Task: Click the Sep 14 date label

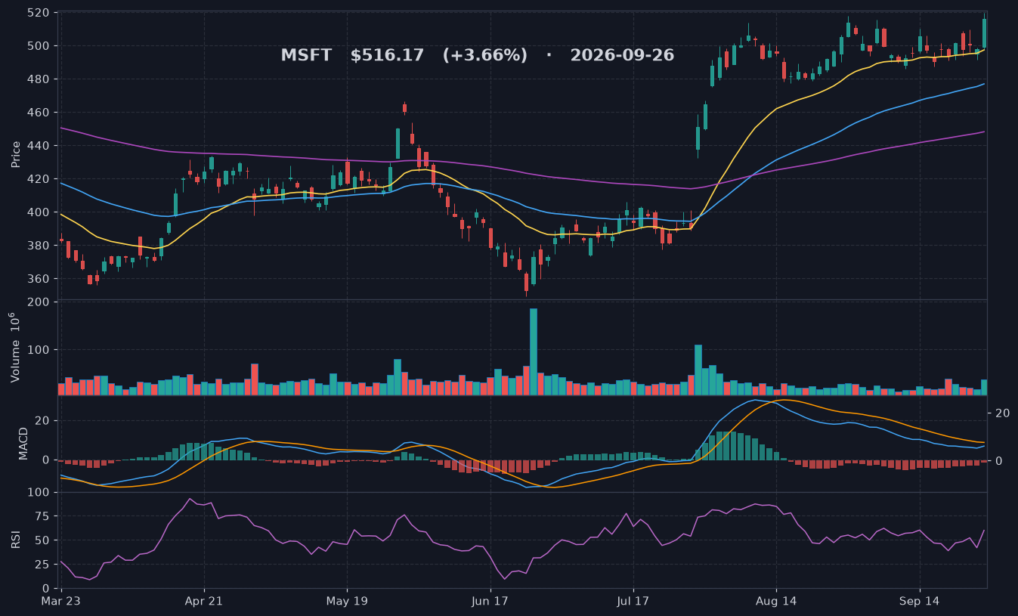Action: click(920, 602)
